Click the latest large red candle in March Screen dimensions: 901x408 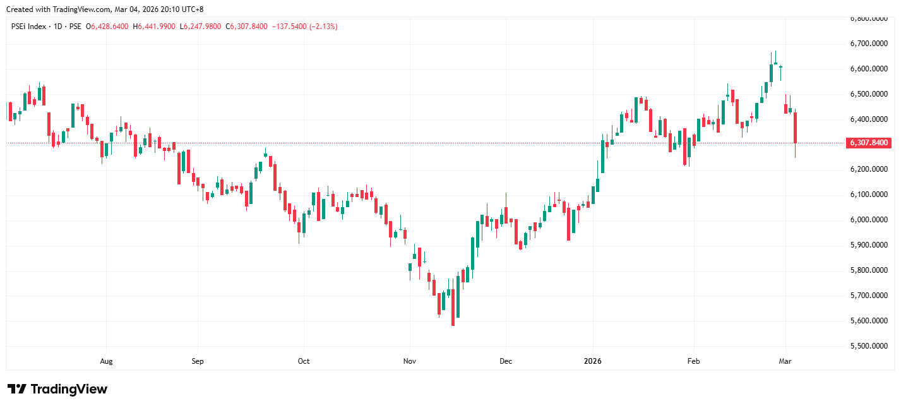click(795, 128)
